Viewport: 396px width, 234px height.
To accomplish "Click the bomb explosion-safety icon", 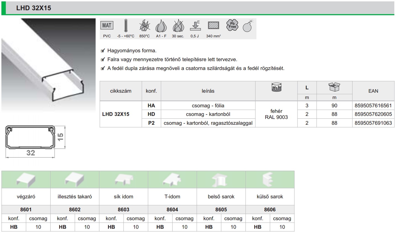I will (248, 26).
